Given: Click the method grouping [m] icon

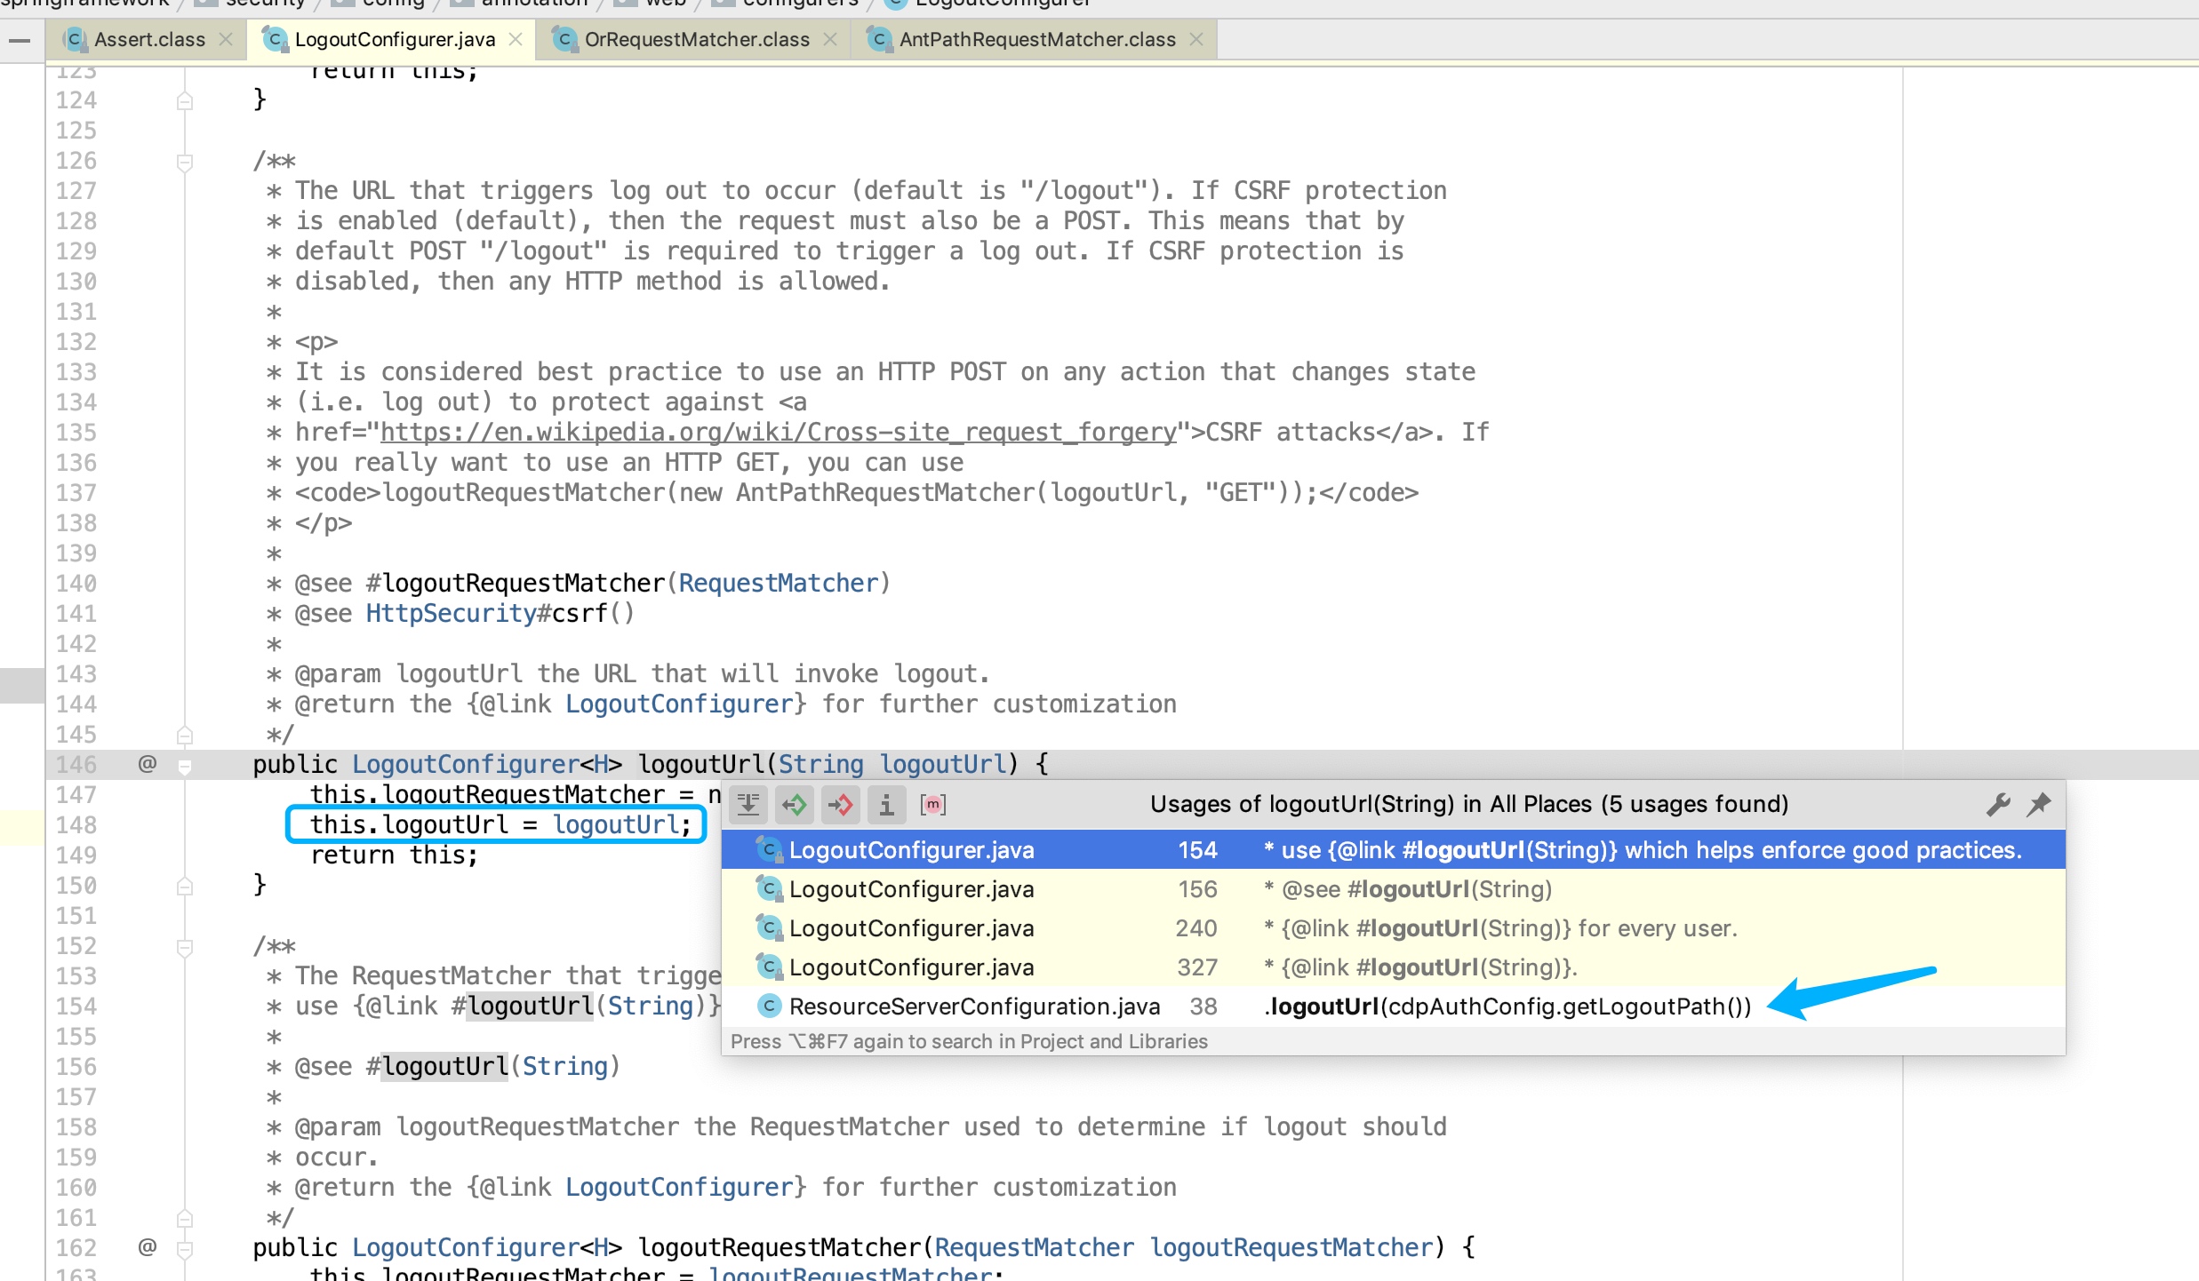Looking at the screenshot, I should coord(933,805).
